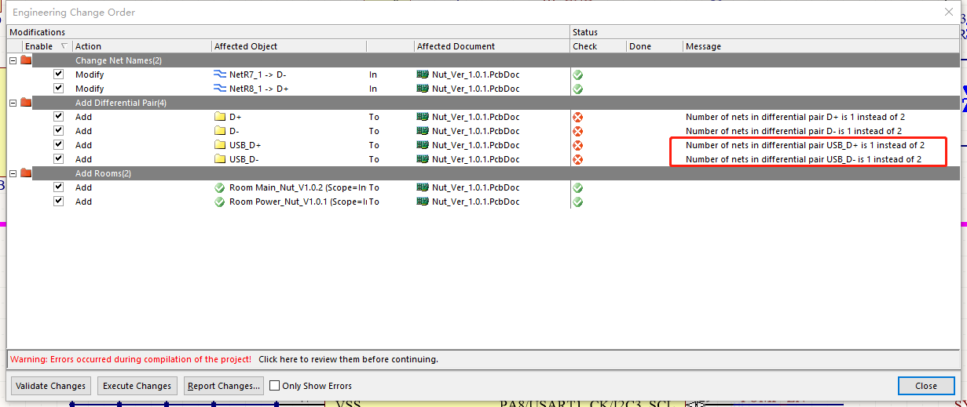Collapse the Add Rooms group

coord(13,173)
